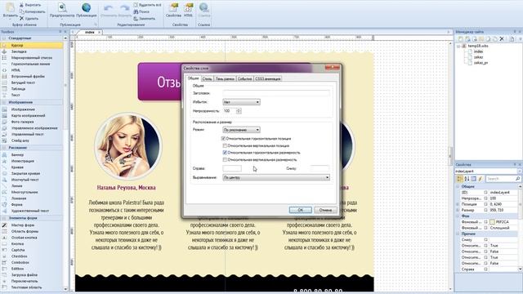
Task: Toggle Относительная горизонтальная позиция checkbox
Action: pyautogui.click(x=223, y=138)
